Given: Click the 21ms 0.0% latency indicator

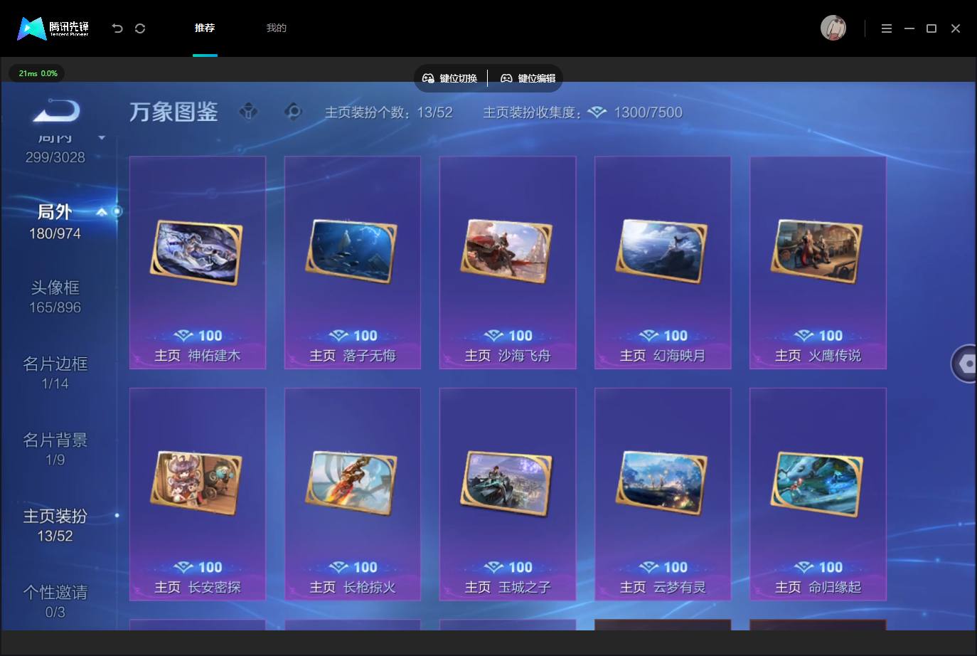Looking at the screenshot, I should click(38, 73).
